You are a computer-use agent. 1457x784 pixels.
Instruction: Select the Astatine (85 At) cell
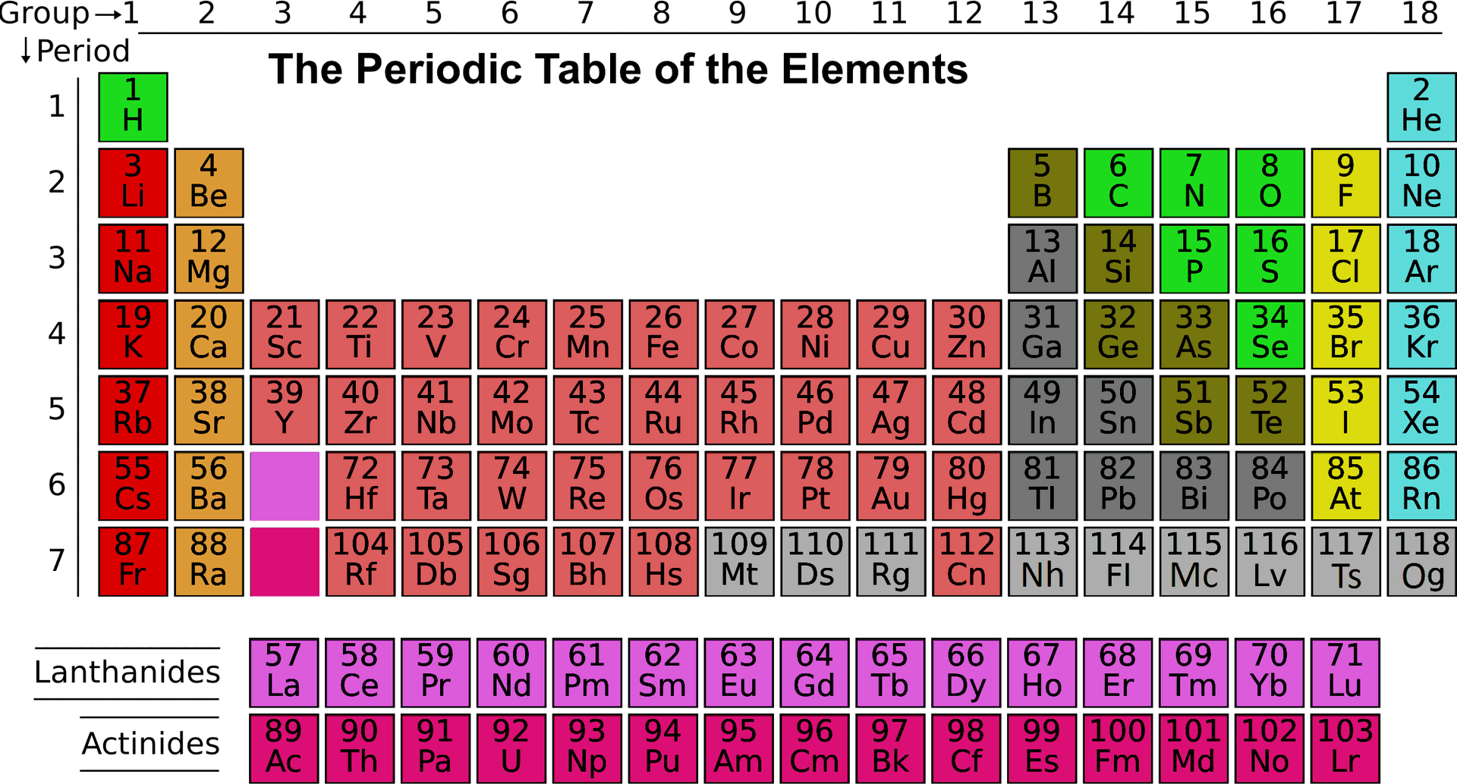point(1346,486)
